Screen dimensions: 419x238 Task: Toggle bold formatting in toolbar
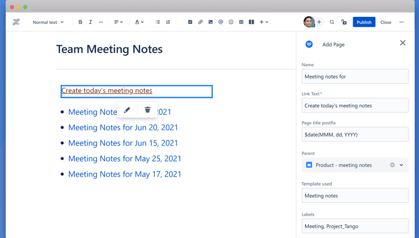tap(80, 22)
